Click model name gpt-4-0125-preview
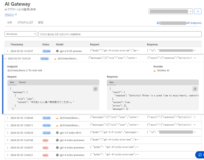The height and width of the screenshot is (160, 204). 71,51
